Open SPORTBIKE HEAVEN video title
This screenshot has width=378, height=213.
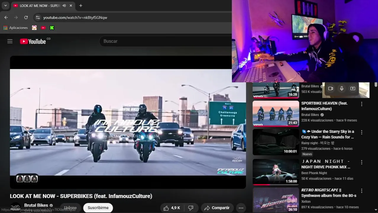point(324,106)
